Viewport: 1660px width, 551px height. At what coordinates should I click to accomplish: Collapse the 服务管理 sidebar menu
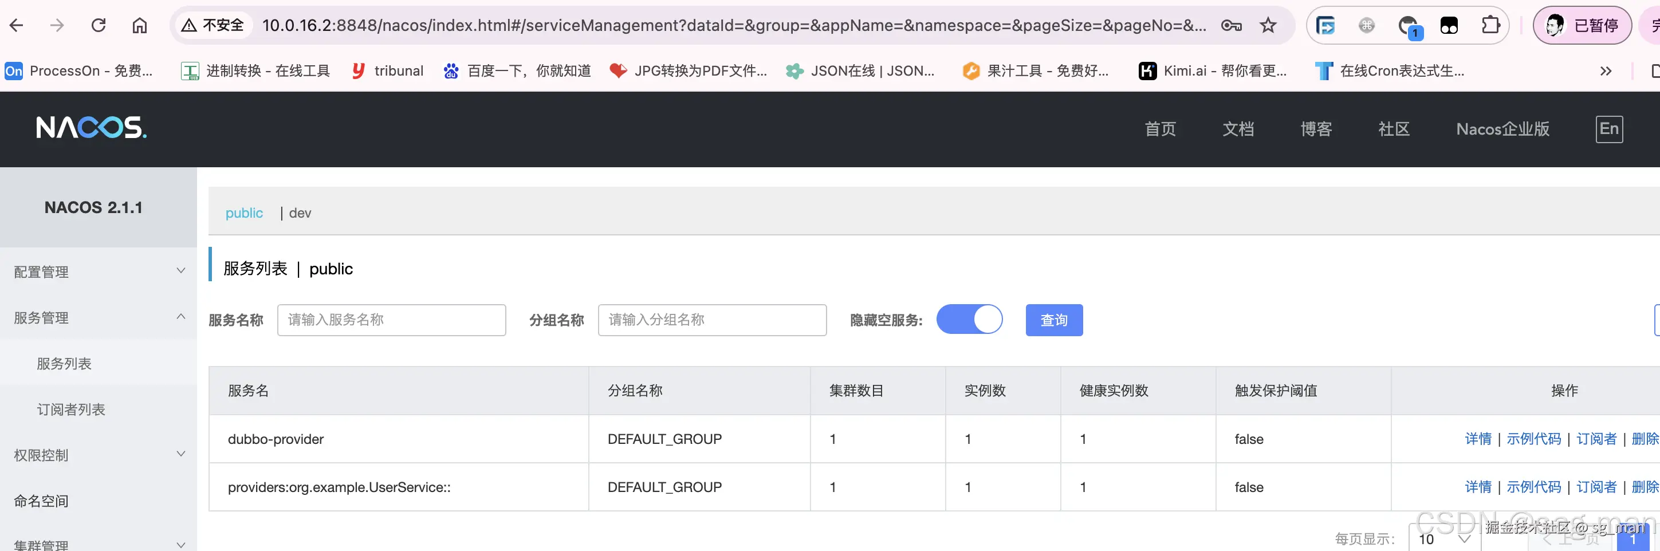tap(99, 317)
